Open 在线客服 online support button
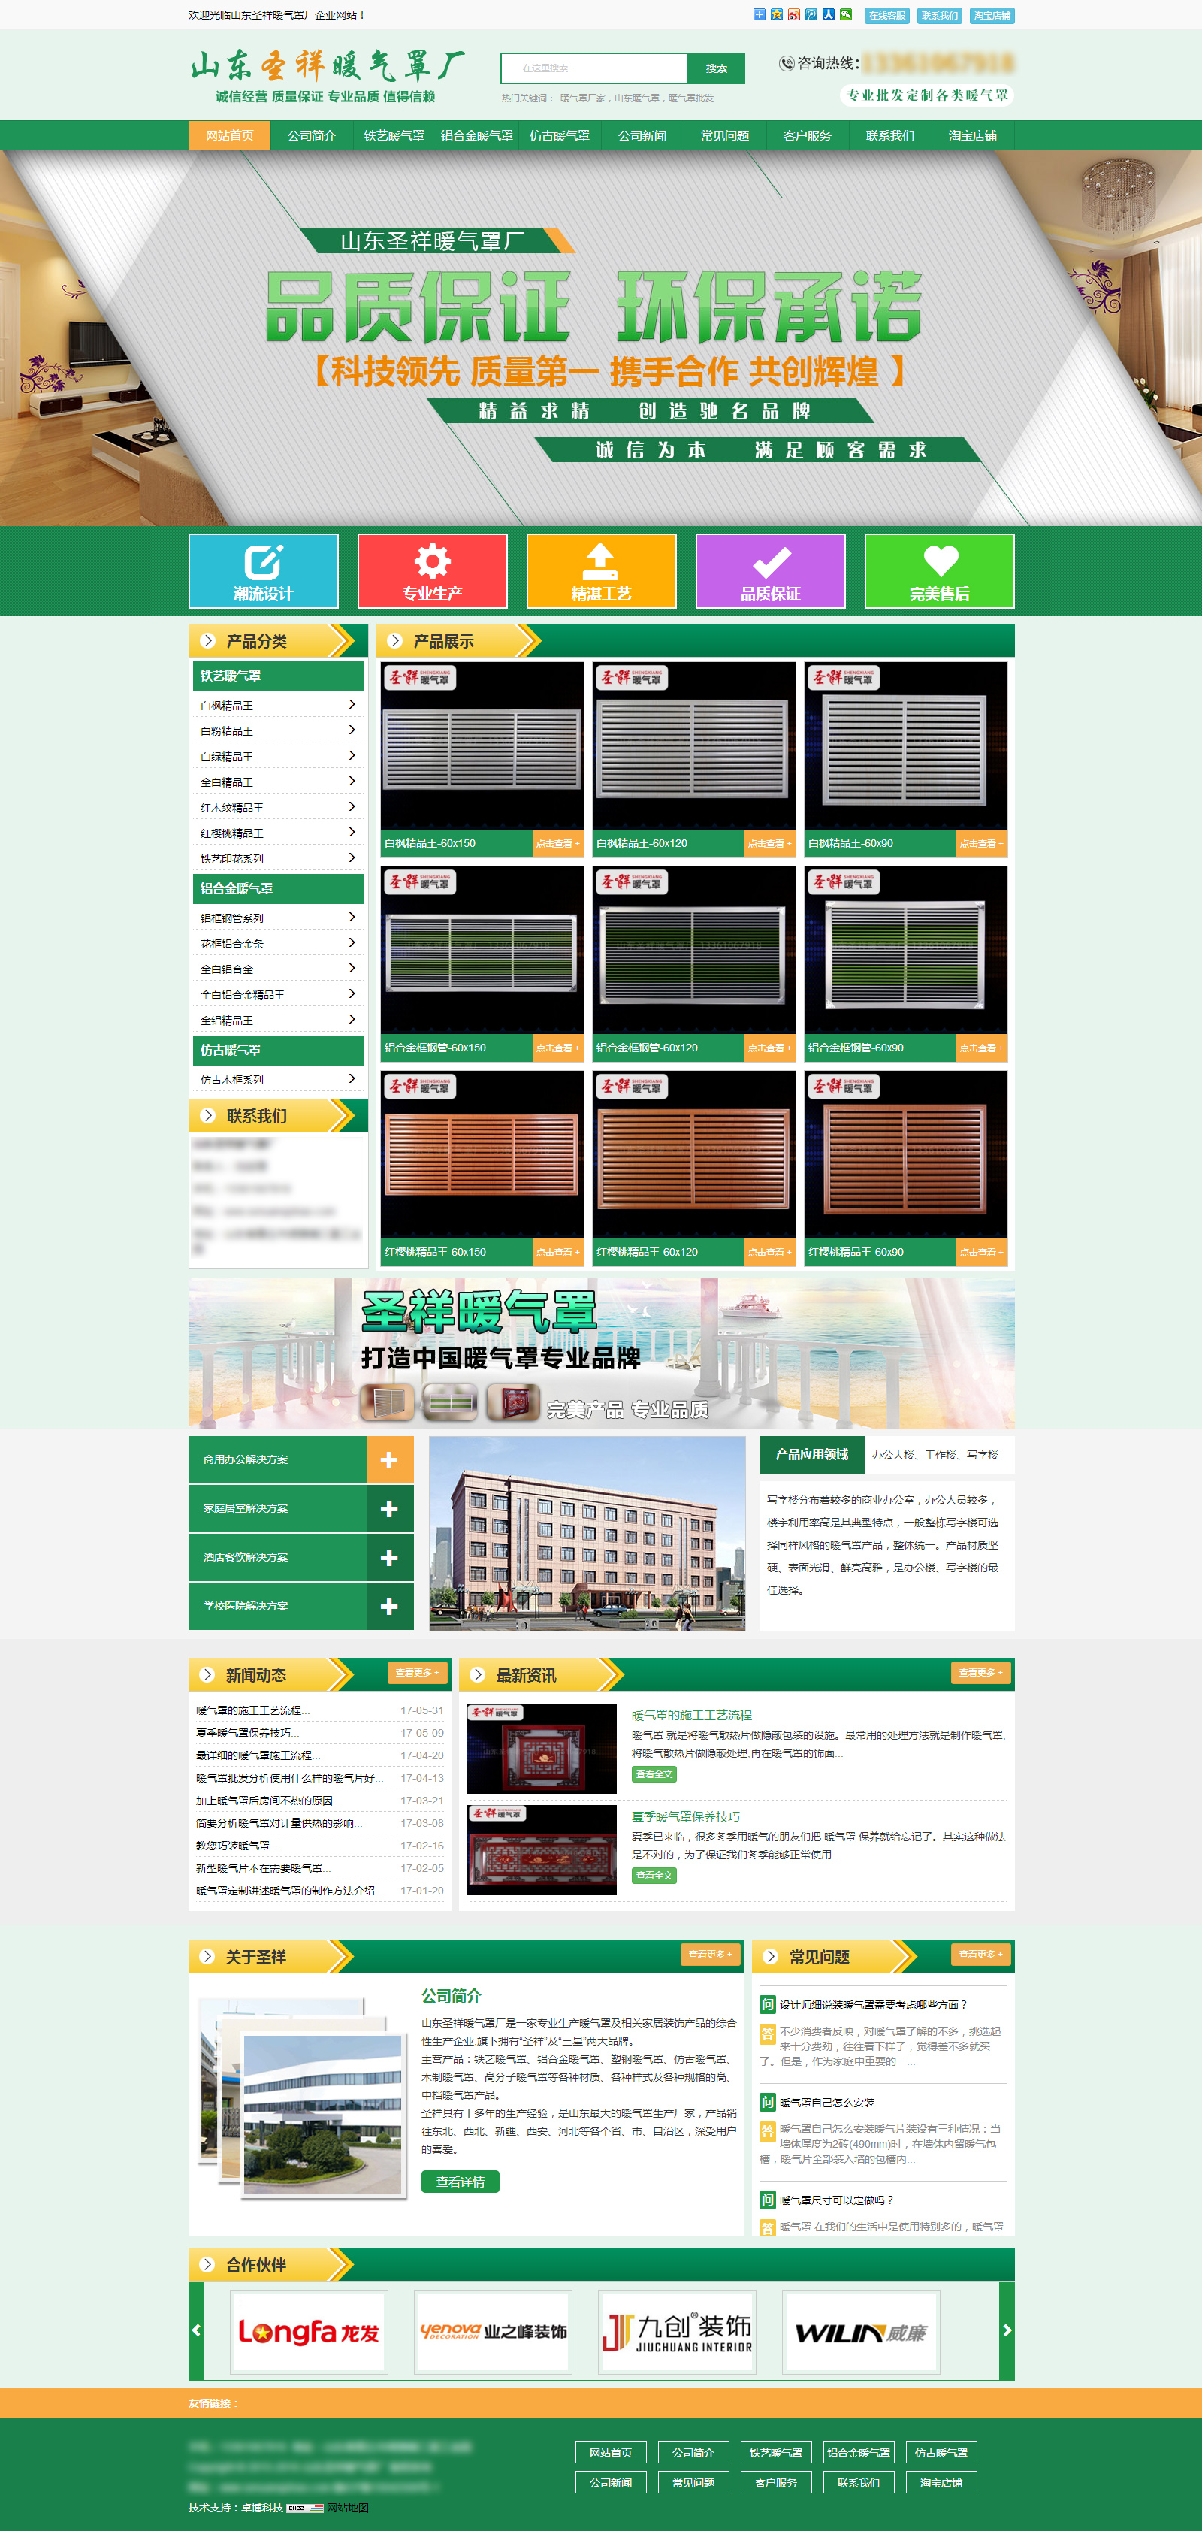This screenshot has width=1202, height=2531. [886, 16]
